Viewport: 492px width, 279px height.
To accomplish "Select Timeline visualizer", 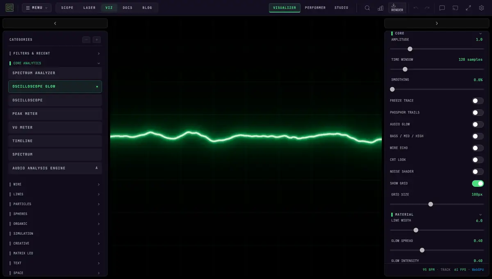I will (x=55, y=141).
